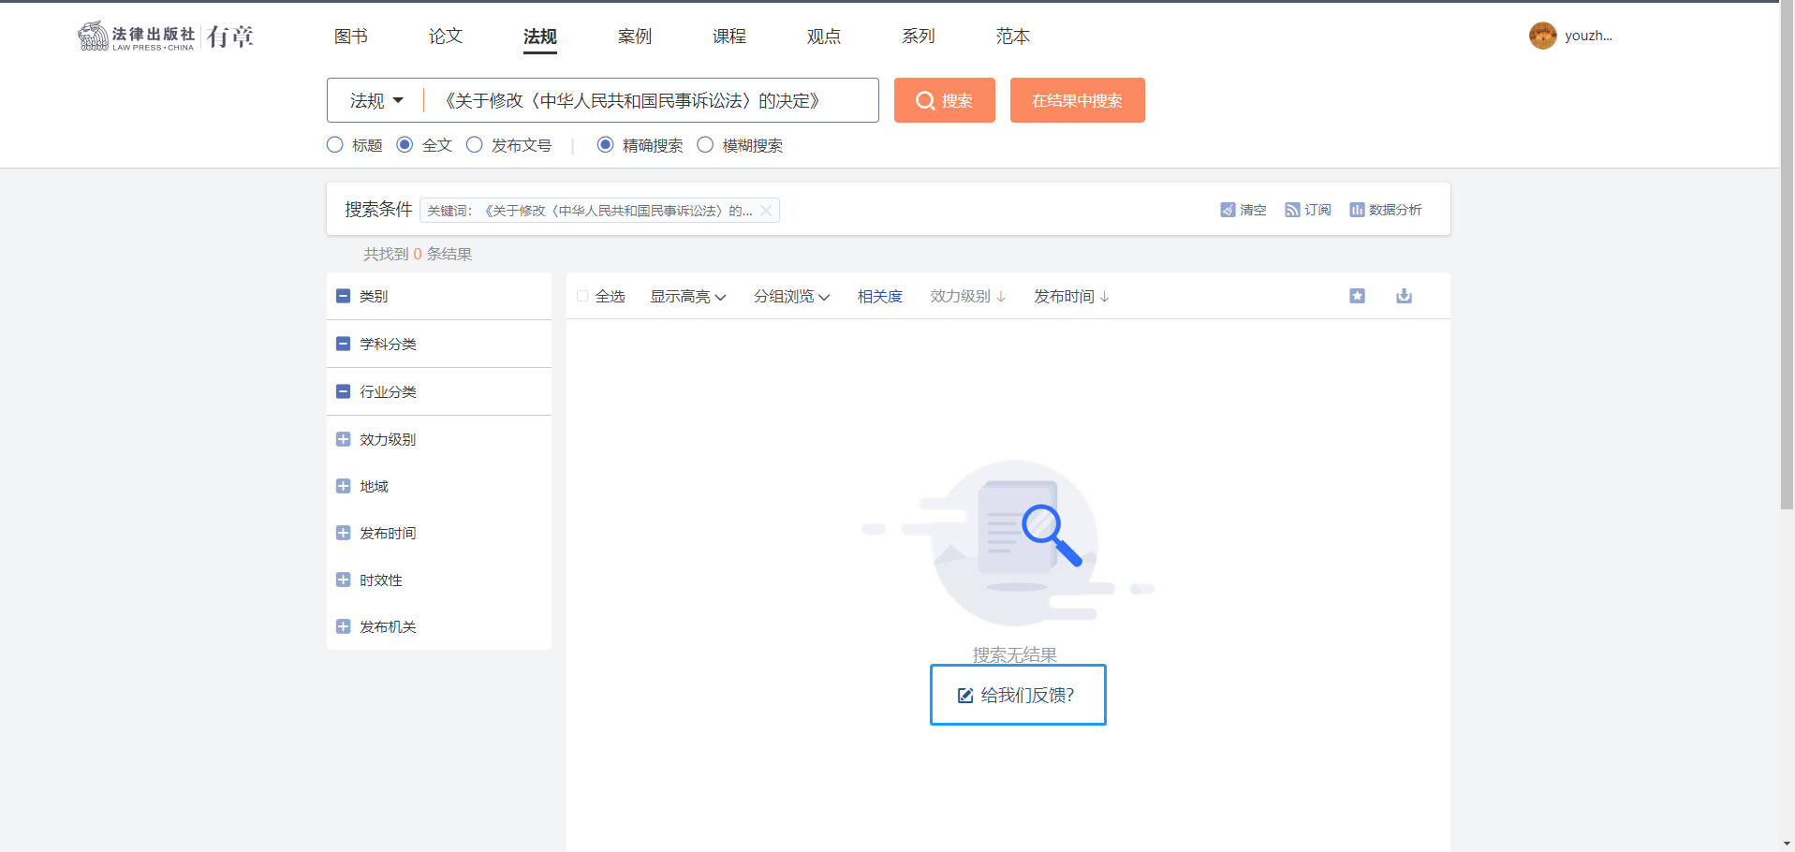The width and height of the screenshot is (1795, 852).
Task: Select the 标题 radio button
Action: [x=335, y=145]
